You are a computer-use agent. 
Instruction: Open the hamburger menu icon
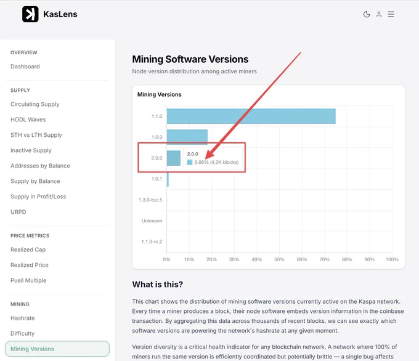(391, 14)
